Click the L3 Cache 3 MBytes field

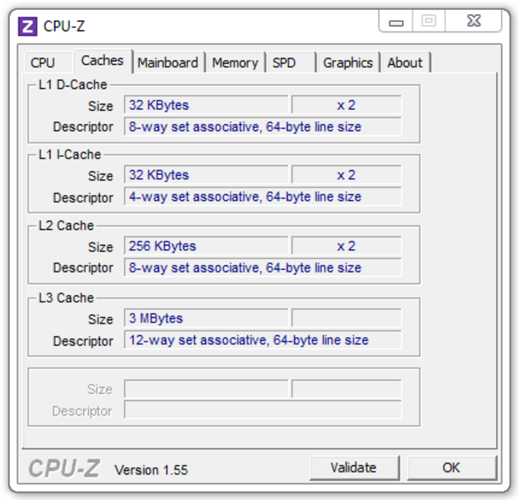pos(206,318)
